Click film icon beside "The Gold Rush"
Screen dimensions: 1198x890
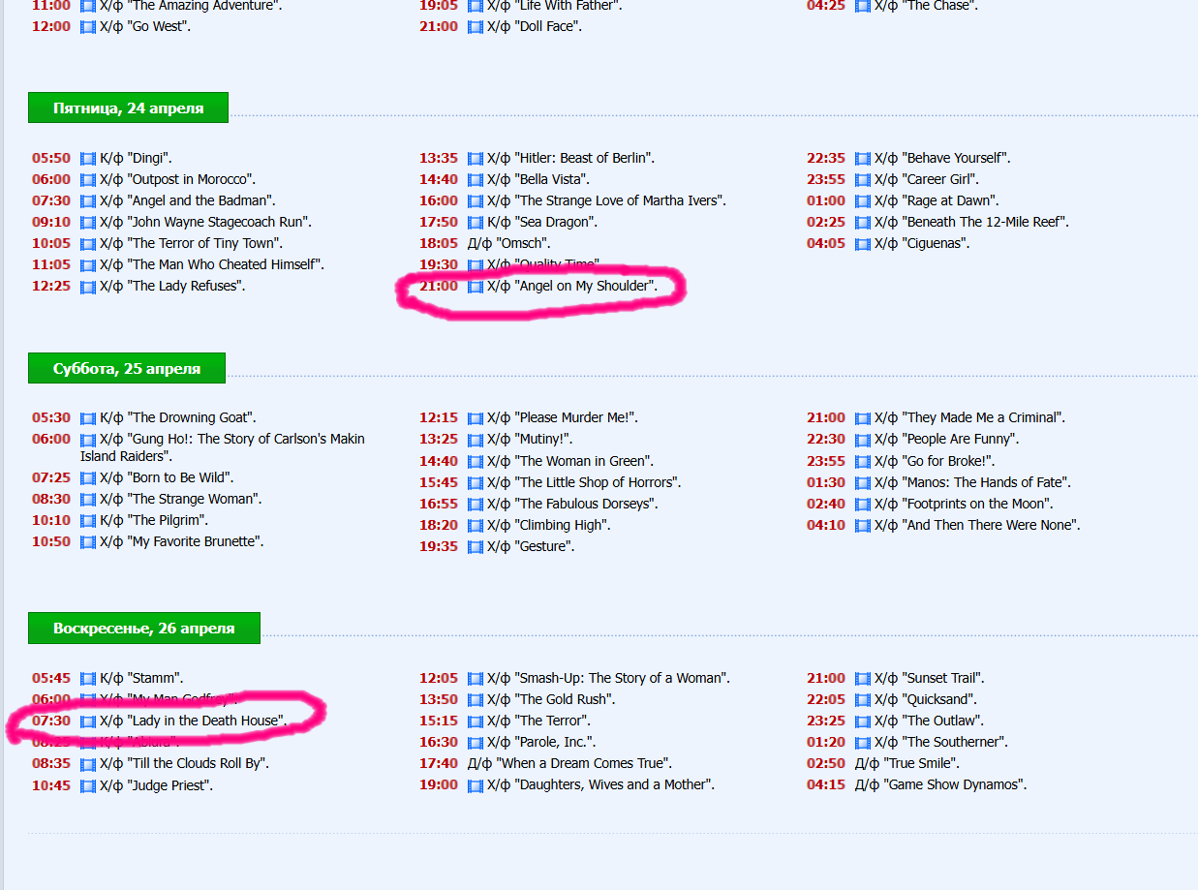pos(476,700)
